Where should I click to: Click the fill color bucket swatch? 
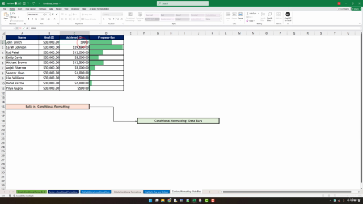48,19
